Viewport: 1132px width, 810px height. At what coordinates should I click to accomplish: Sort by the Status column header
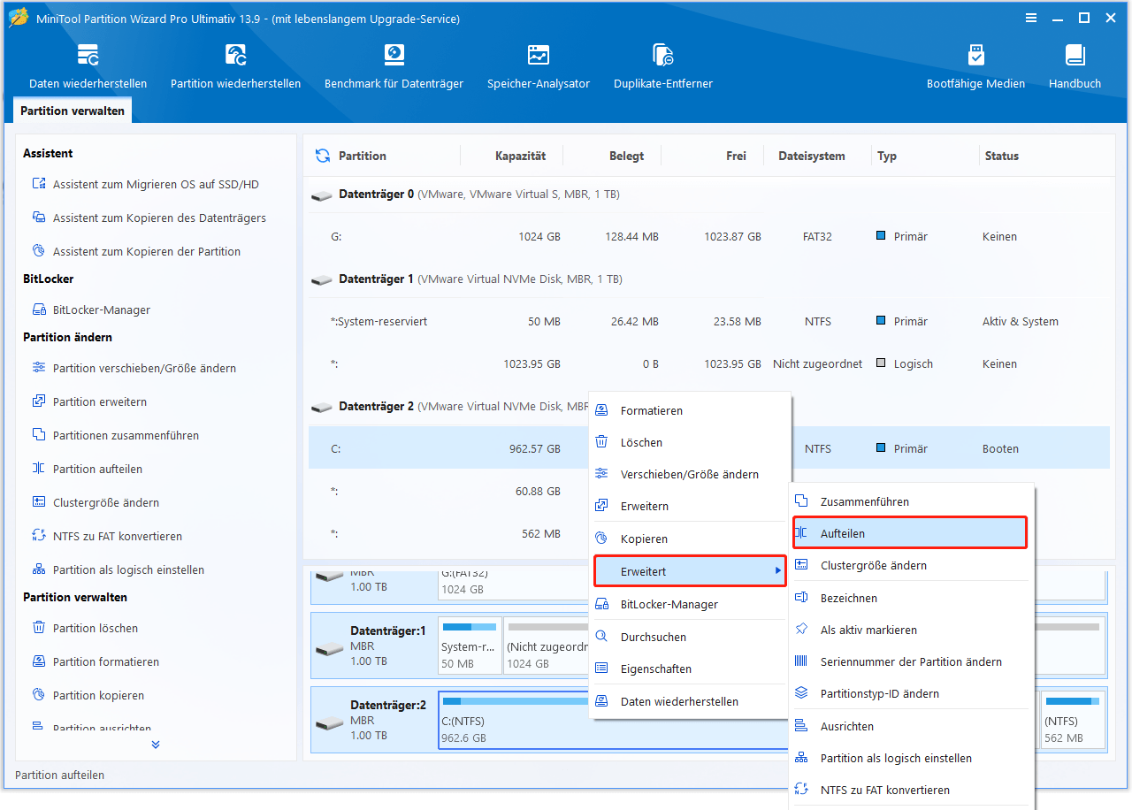point(1001,156)
